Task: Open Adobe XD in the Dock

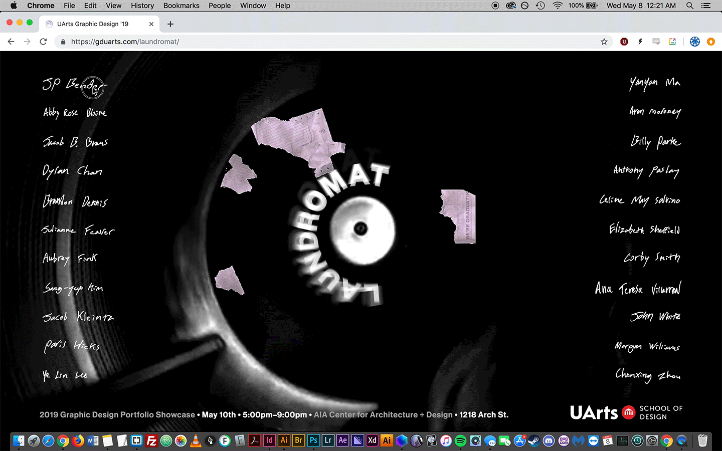Action: pyautogui.click(x=372, y=440)
